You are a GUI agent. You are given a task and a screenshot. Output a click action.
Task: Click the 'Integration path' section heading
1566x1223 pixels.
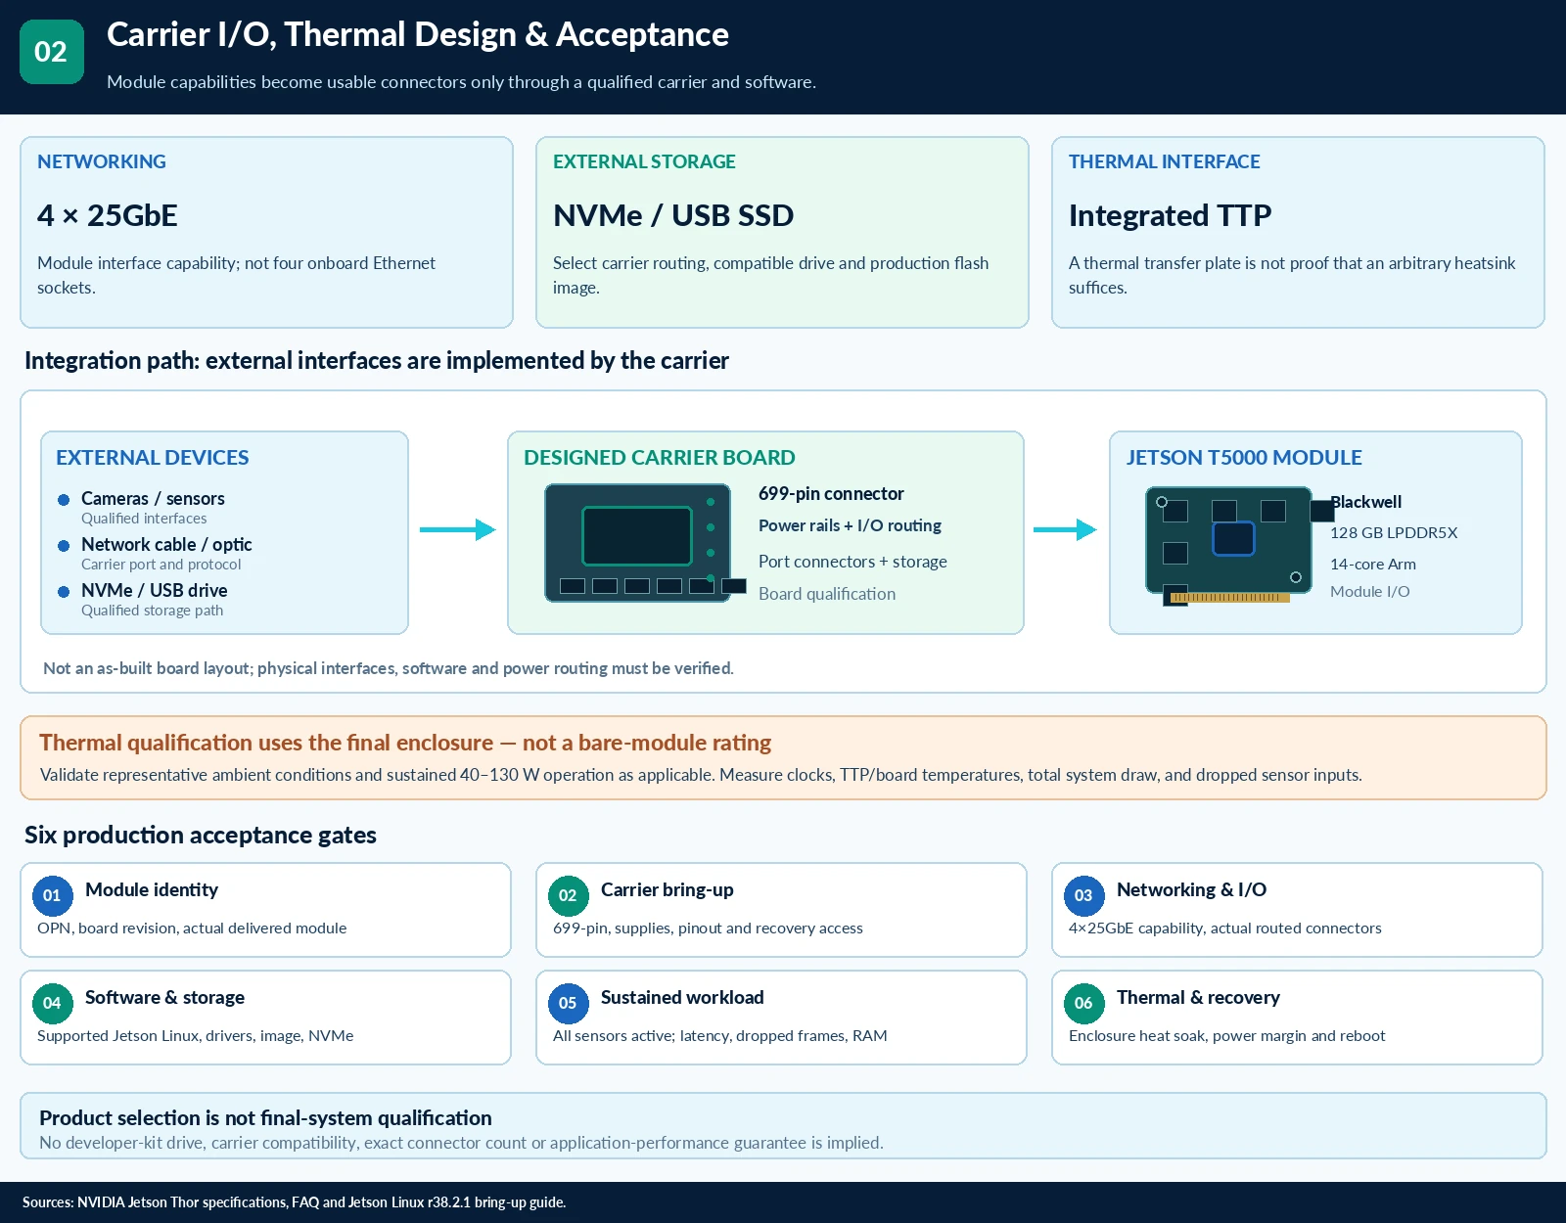(x=377, y=361)
